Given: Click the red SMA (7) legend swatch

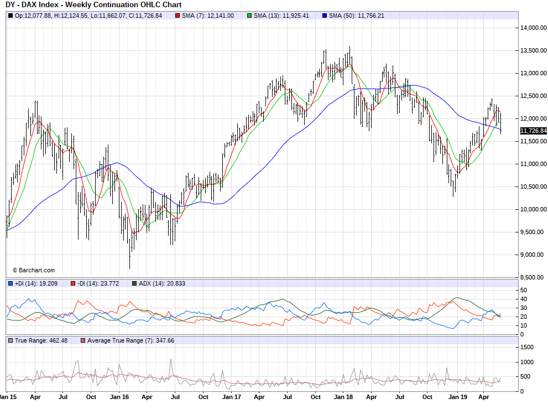Looking at the screenshot, I should [x=177, y=15].
